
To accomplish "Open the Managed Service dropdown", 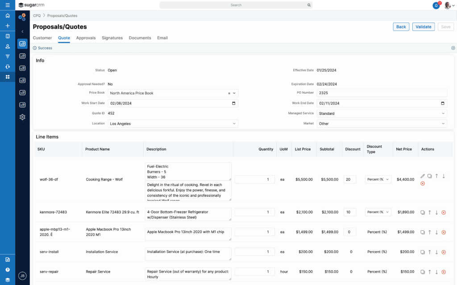I will tap(382, 114).
